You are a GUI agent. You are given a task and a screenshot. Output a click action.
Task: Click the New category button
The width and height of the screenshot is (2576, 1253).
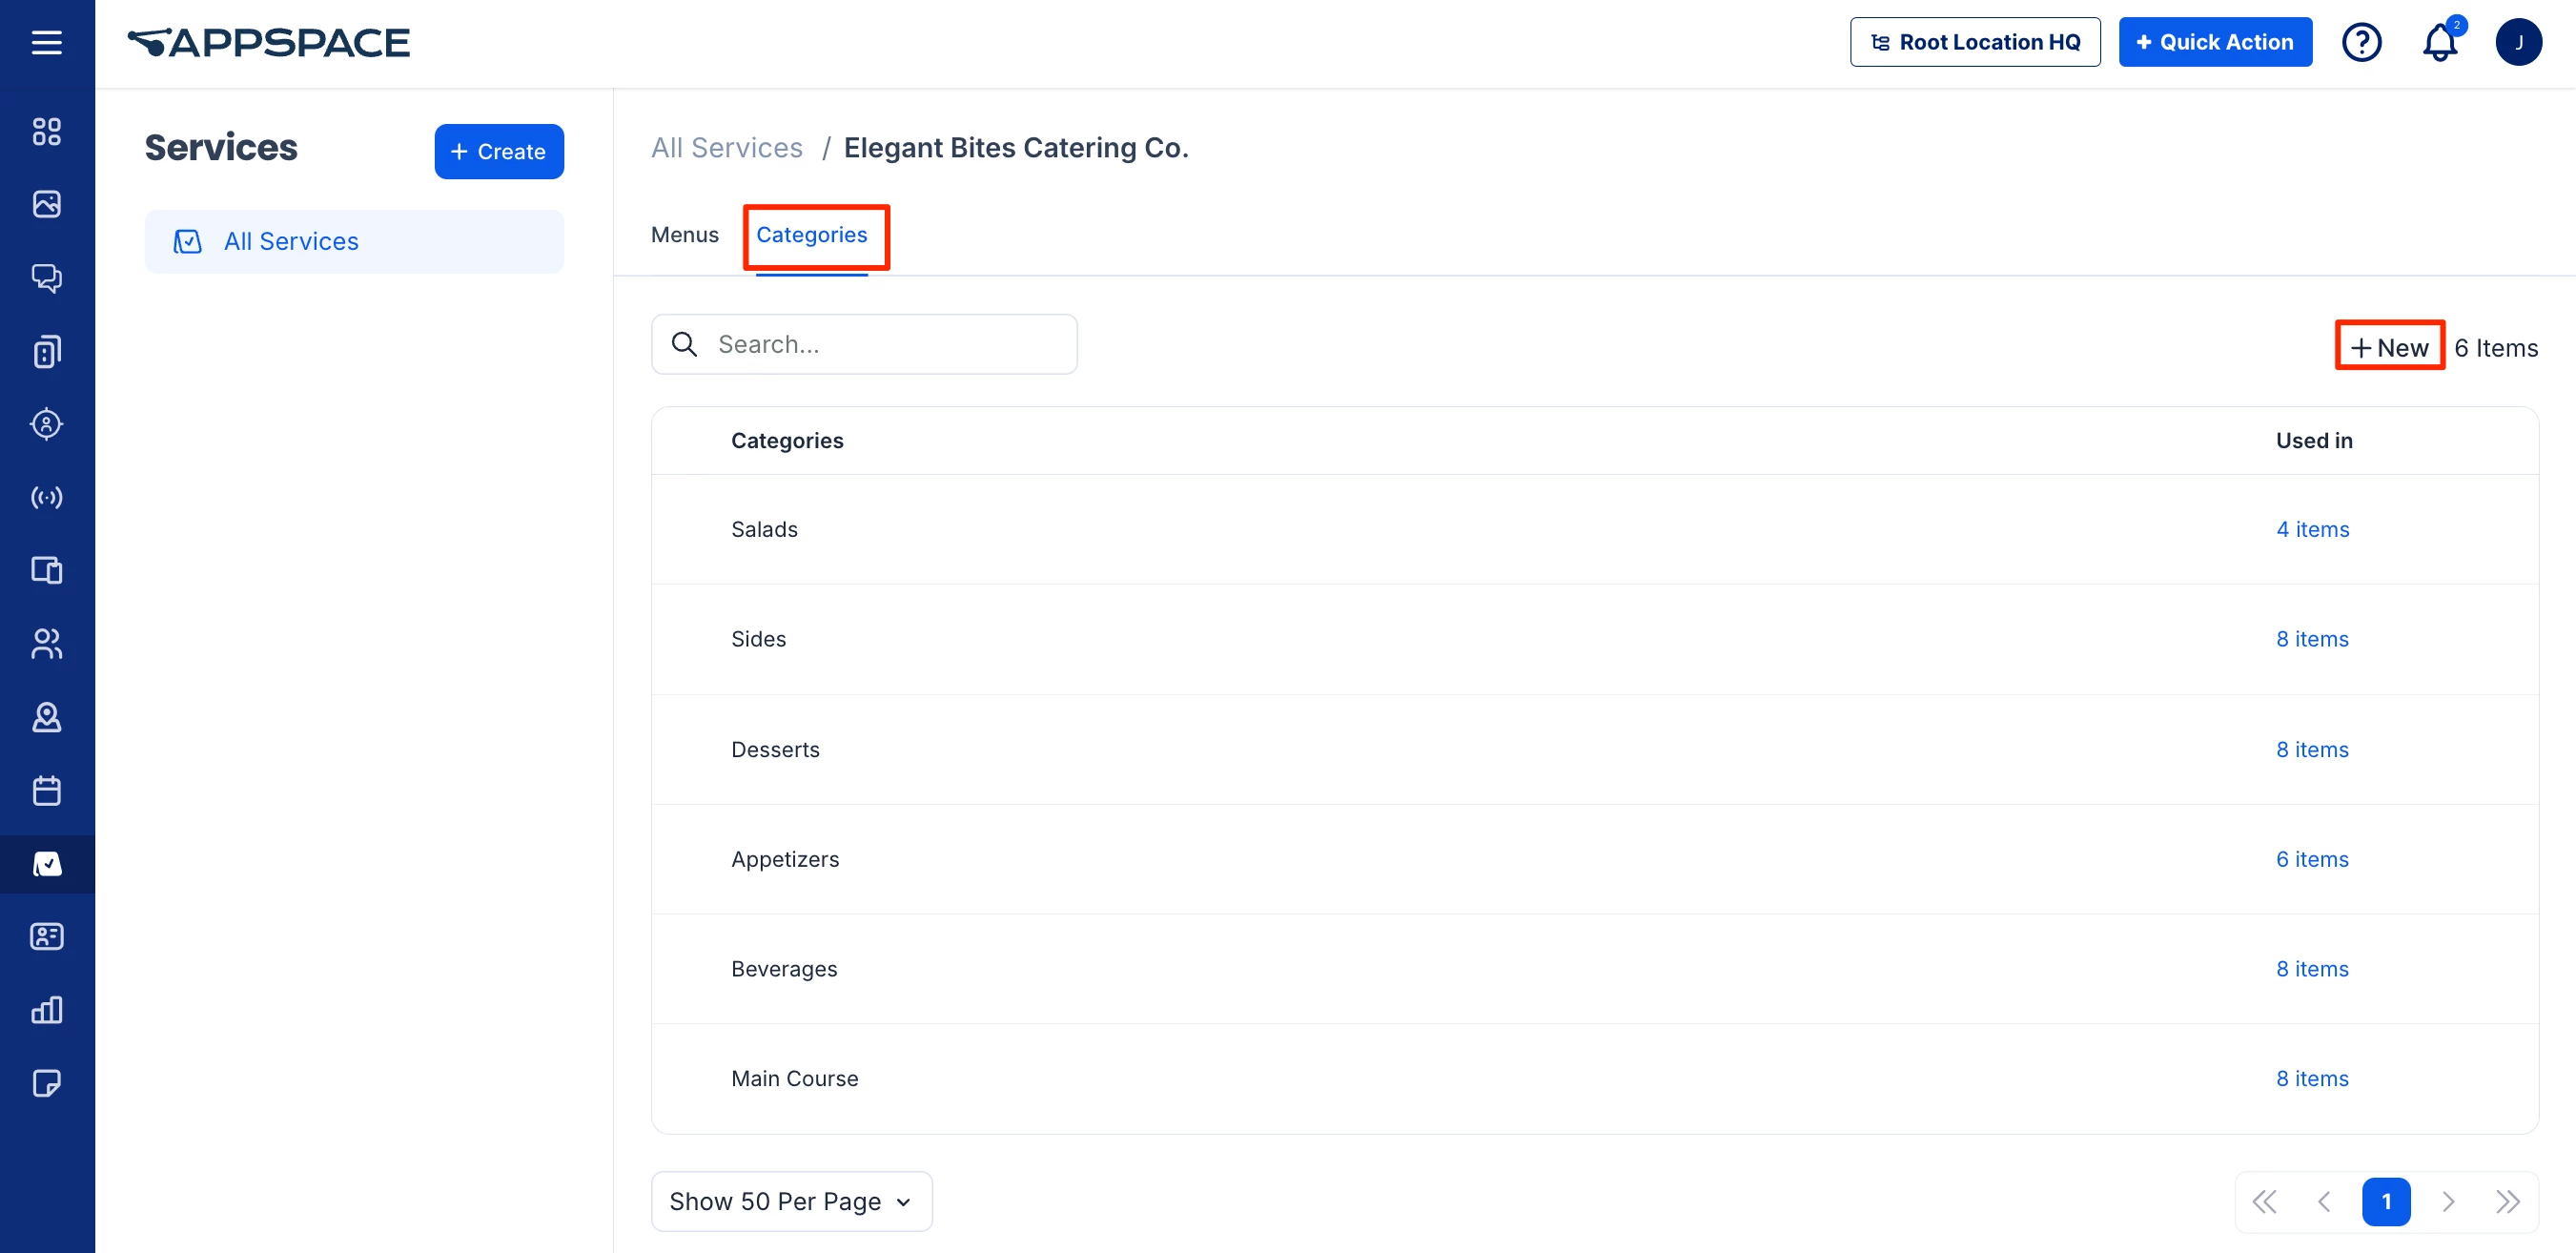2389,347
